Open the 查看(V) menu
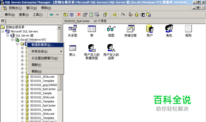The height and width of the screenshot is (122, 206). (24, 15)
